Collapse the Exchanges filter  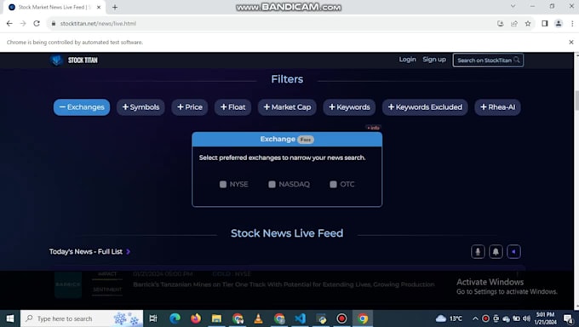pyautogui.click(x=82, y=107)
